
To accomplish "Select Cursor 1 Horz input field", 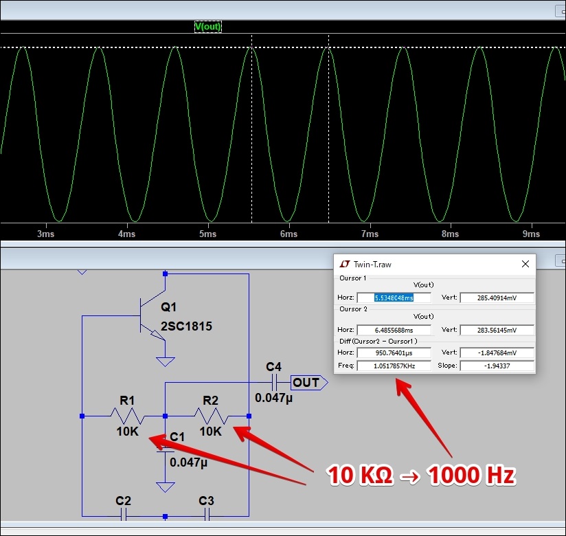I will click(394, 298).
